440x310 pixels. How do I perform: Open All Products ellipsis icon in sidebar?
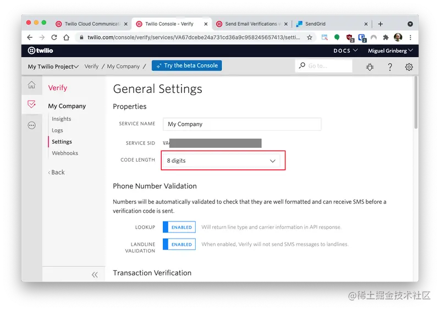click(32, 125)
